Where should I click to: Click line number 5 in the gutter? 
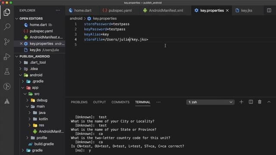coord(75,45)
